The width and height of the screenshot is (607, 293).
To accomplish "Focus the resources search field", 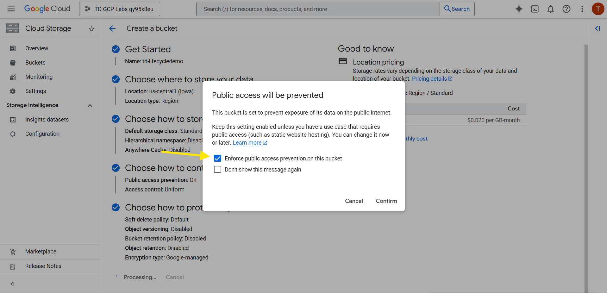I will (318, 9).
